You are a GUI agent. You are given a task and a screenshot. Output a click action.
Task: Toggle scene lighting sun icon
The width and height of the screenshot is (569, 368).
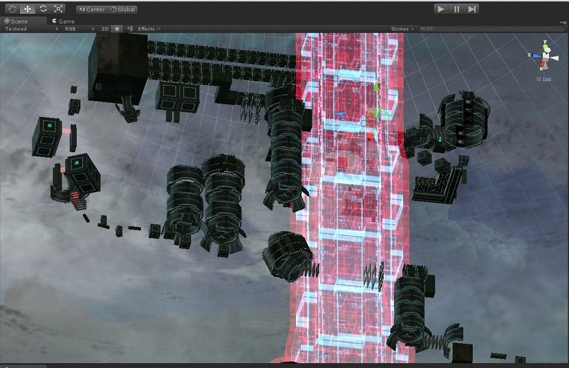click(x=117, y=28)
